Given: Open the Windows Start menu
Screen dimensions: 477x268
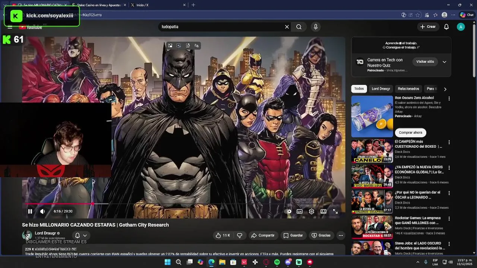Looking at the screenshot, I should click(167, 262).
